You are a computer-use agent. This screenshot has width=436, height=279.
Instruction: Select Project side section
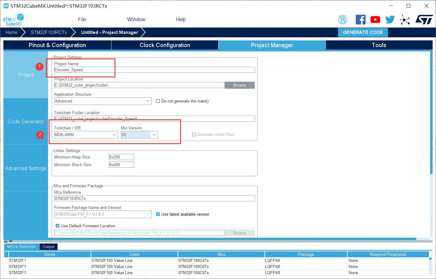[x=26, y=75]
